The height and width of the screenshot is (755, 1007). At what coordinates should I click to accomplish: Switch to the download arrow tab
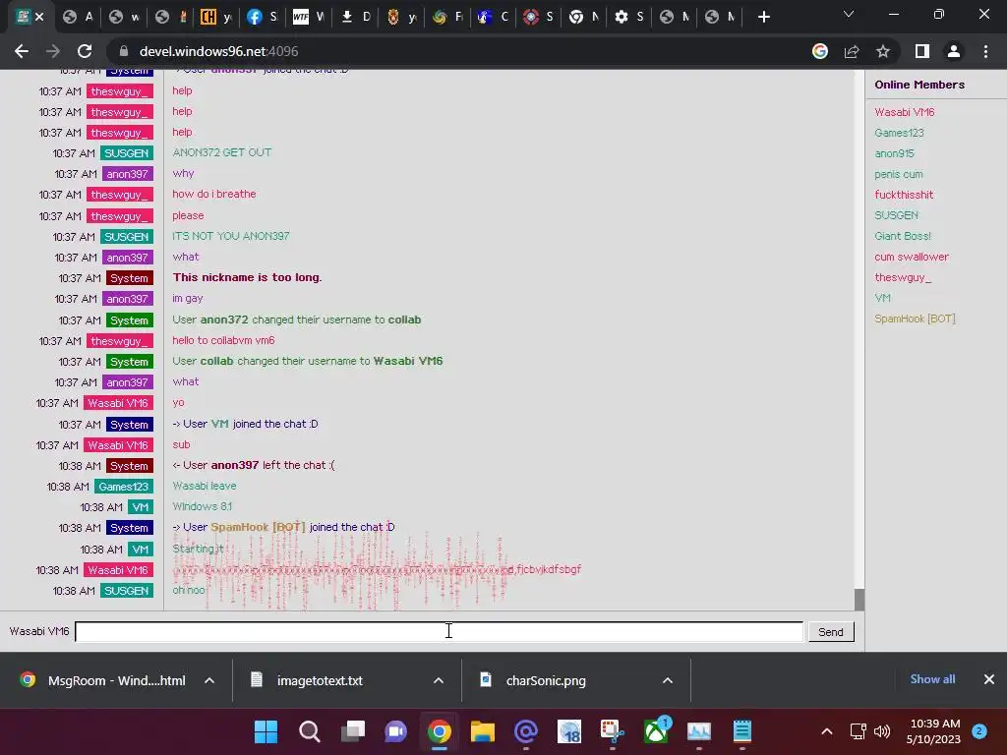click(x=354, y=18)
